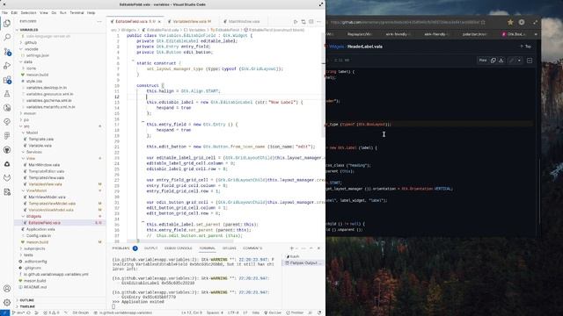Open Application.vala in the explorer
Image resolution: width=563 pixels, height=316 pixels.
(40, 229)
